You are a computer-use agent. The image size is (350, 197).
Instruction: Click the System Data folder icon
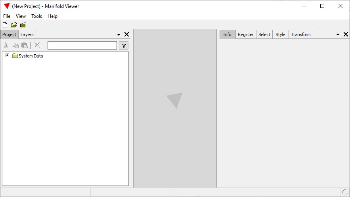coord(15,56)
